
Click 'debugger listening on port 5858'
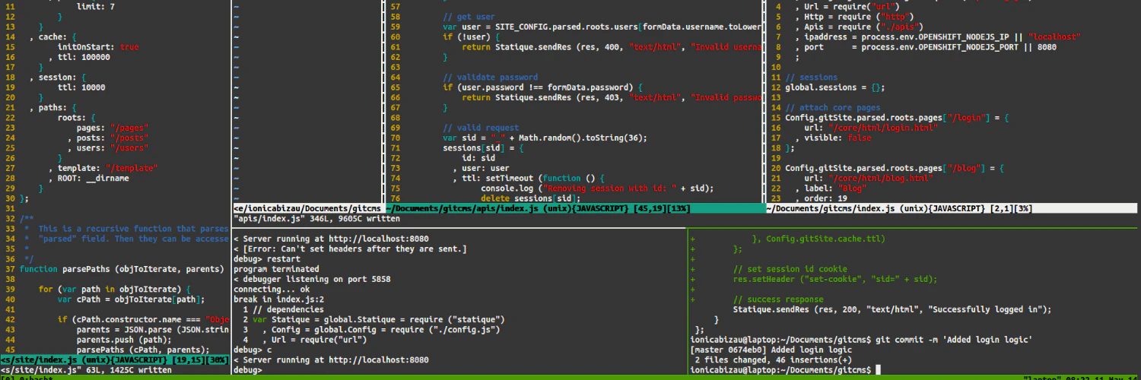312,280
